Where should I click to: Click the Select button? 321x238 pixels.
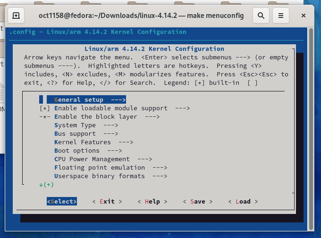pyautogui.click(x=62, y=201)
